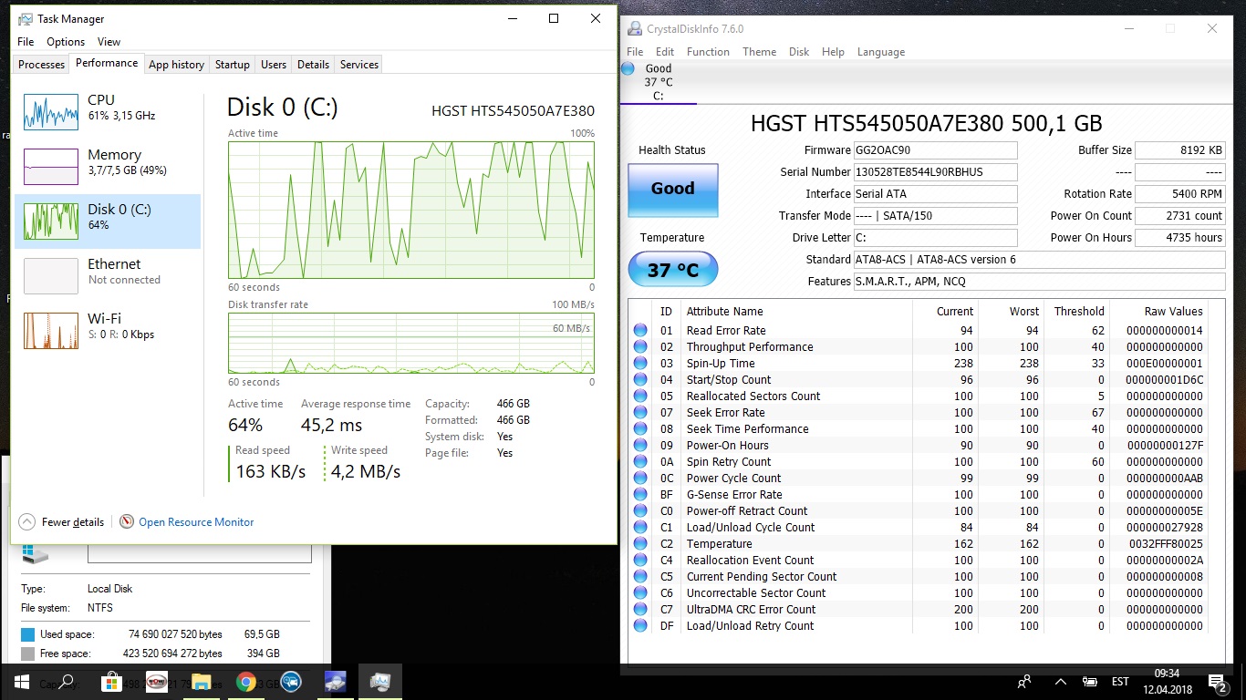Select the C: drive tab showing Good 37 °C
This screenshot has height=700, width=1246.
tap(658, 82)
